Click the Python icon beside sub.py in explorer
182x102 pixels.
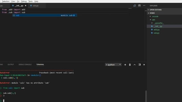click(x=152, y=33)
